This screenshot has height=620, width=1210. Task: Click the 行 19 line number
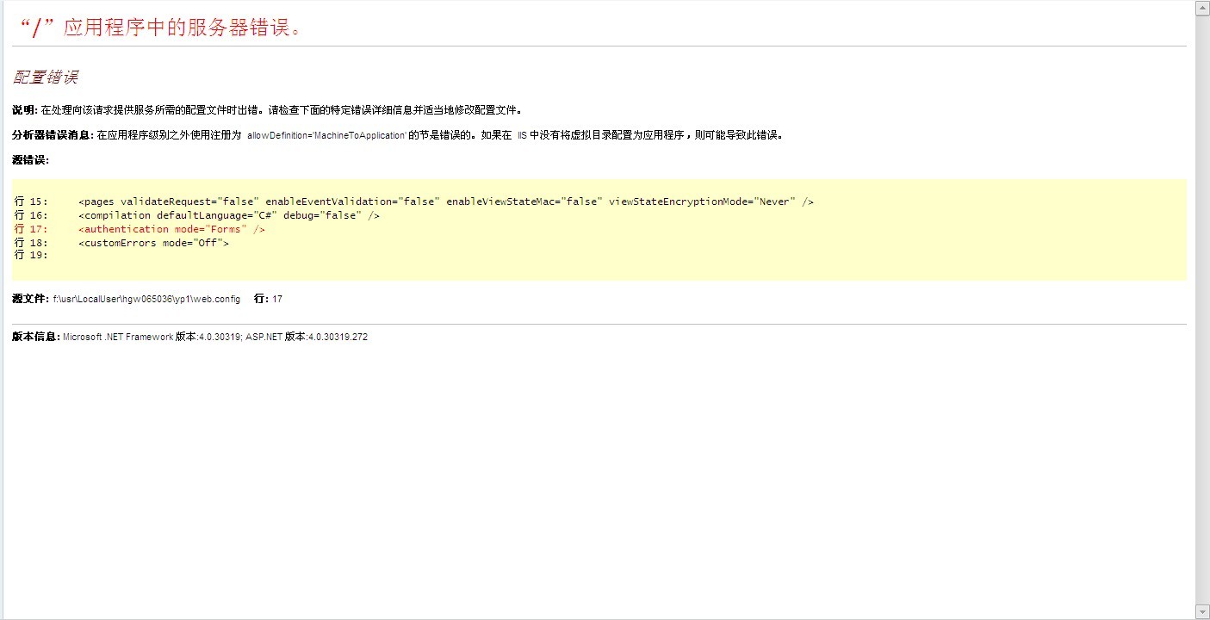pos(31,255)
